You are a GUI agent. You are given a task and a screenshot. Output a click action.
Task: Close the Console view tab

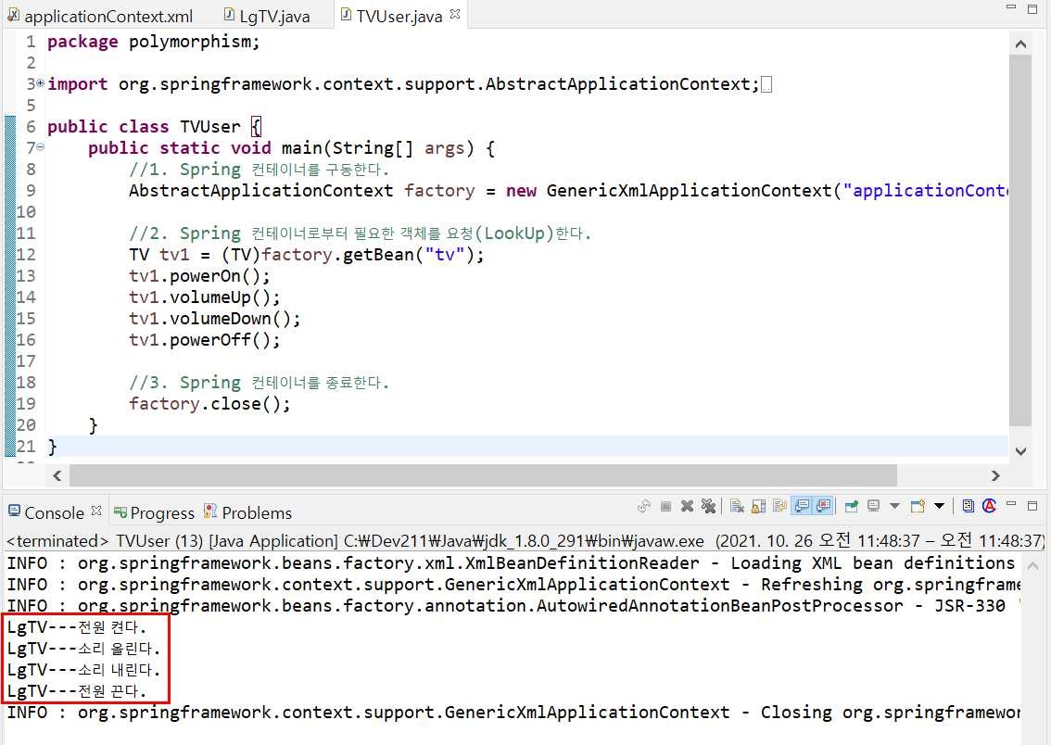pos(96,511)
